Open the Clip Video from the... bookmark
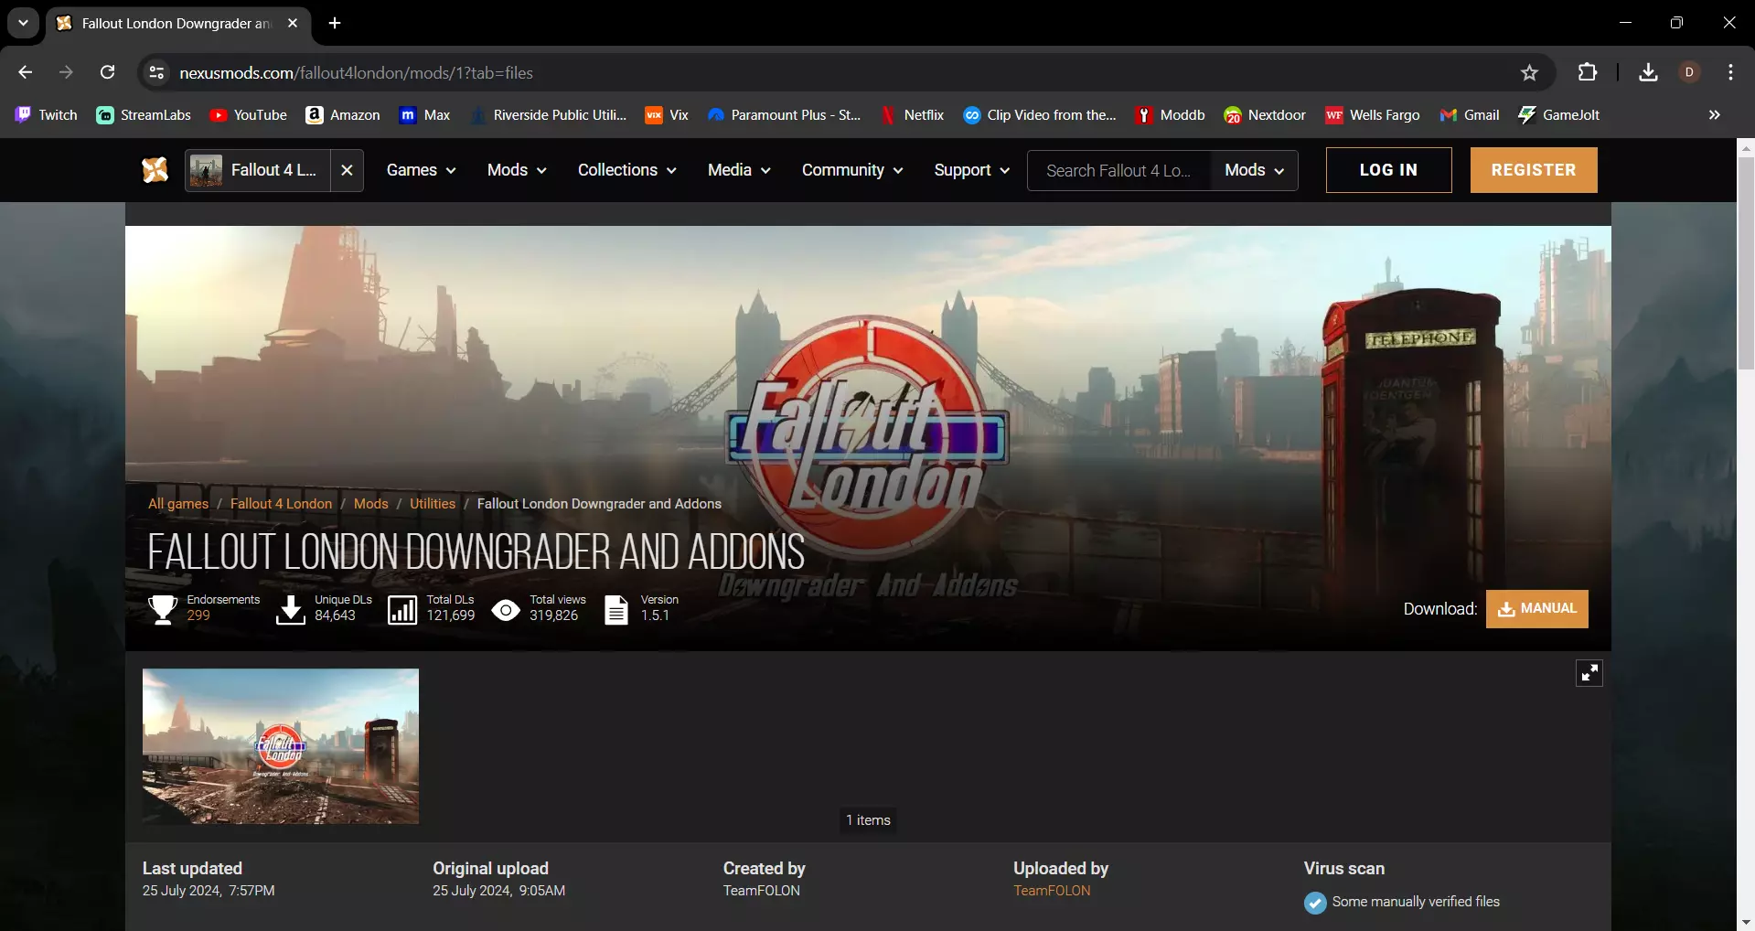The height and width of the screenshot is (931, 1755). 1040,115
